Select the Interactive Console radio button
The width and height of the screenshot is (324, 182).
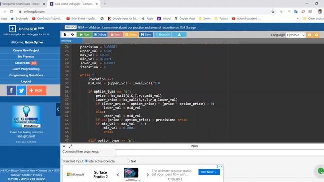click(x=86, y=161)
